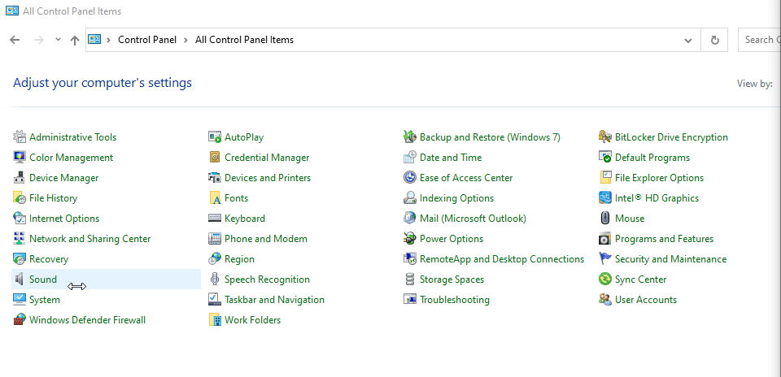Go back with the Back arrow
This screenshot has width=781, height=377.
click(15, 40)
